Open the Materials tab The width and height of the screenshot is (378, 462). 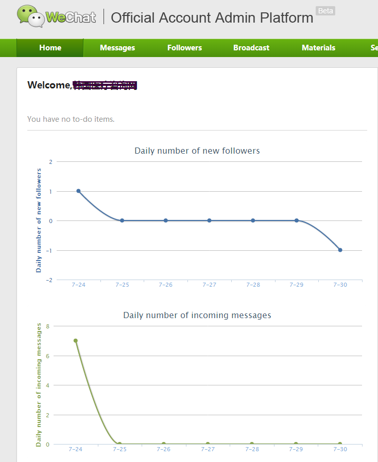click(x=318, y=48)
